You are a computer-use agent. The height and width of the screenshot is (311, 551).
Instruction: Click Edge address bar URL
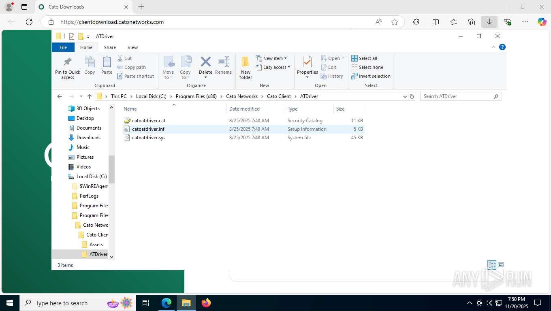(112, 22)
